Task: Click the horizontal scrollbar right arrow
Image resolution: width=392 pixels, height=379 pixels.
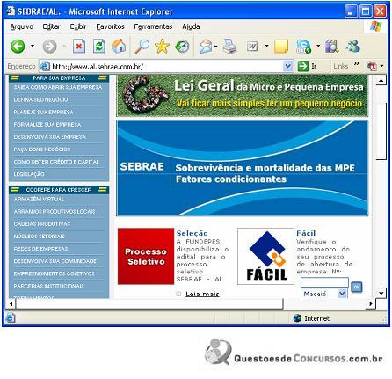Action: [x=371, y=303]
